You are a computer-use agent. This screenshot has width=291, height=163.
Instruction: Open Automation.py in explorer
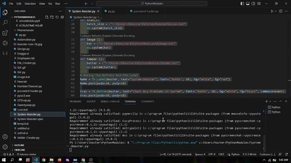tap(26, 39)
